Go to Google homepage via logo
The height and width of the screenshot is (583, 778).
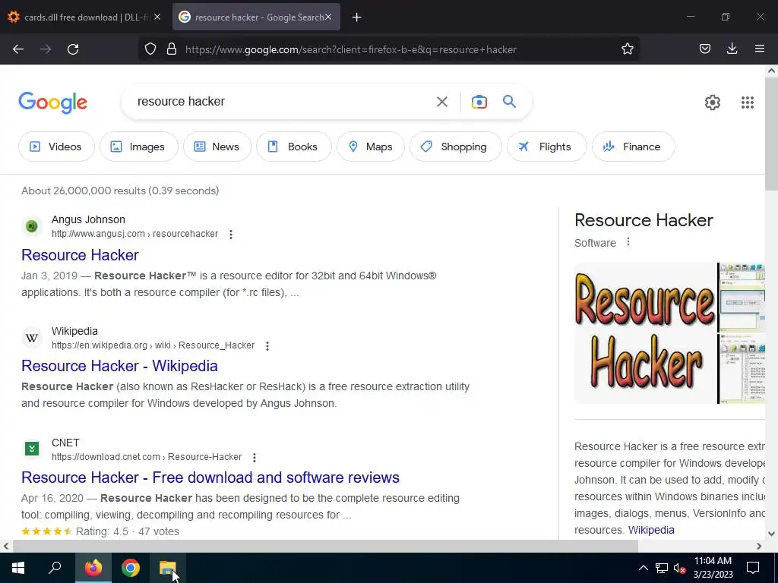coord(53,102)
